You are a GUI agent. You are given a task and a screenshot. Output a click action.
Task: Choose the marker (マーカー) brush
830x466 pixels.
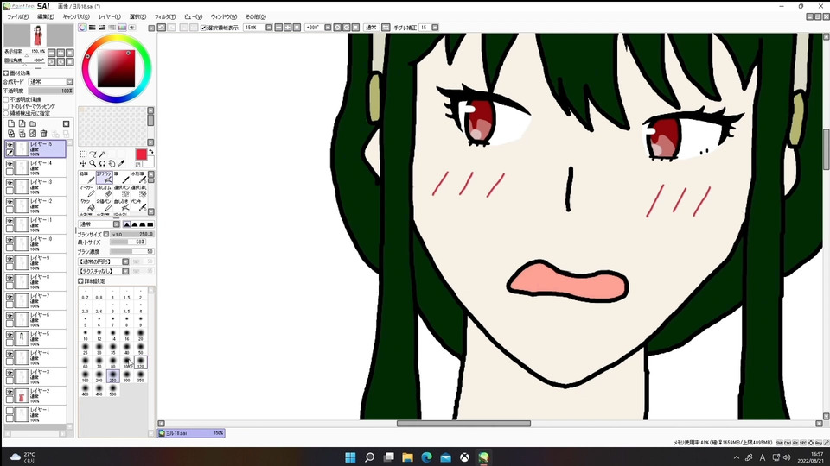[86, 192]
